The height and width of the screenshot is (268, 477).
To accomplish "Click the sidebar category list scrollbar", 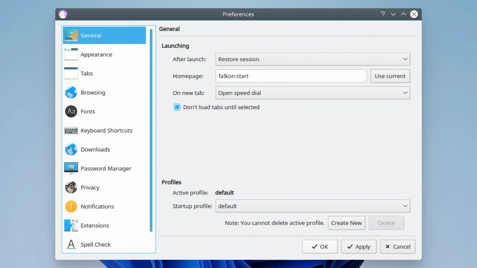I will pos(151,130).
